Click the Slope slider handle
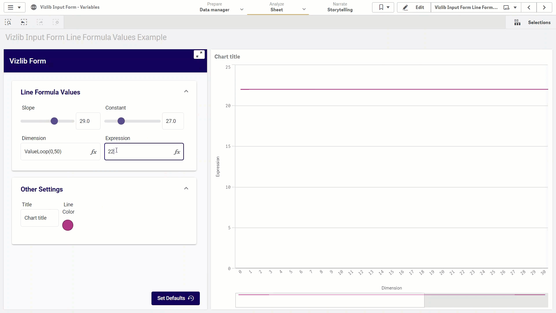Viewport: 556px width, 313px height. click(x=54, y=121)
